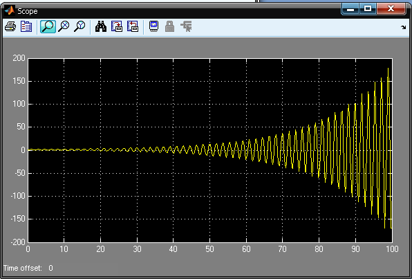Click the y-axis label 100

pos(19,104)
